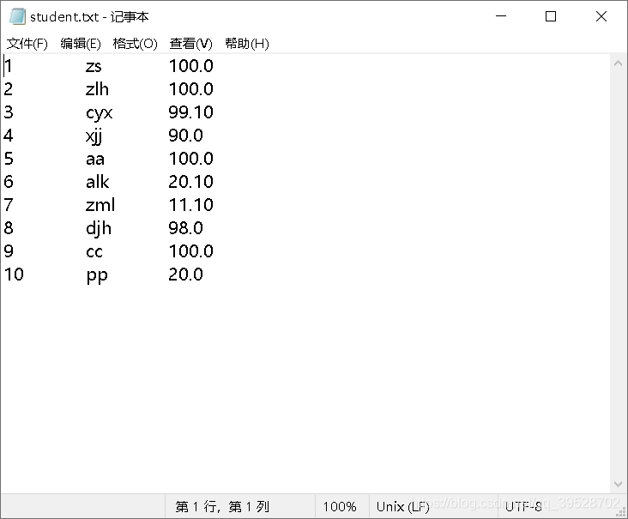This screenshot has width=628, height=519.
Task: Click on score 99.10 in row 3
Action: (x=190, y=112)
